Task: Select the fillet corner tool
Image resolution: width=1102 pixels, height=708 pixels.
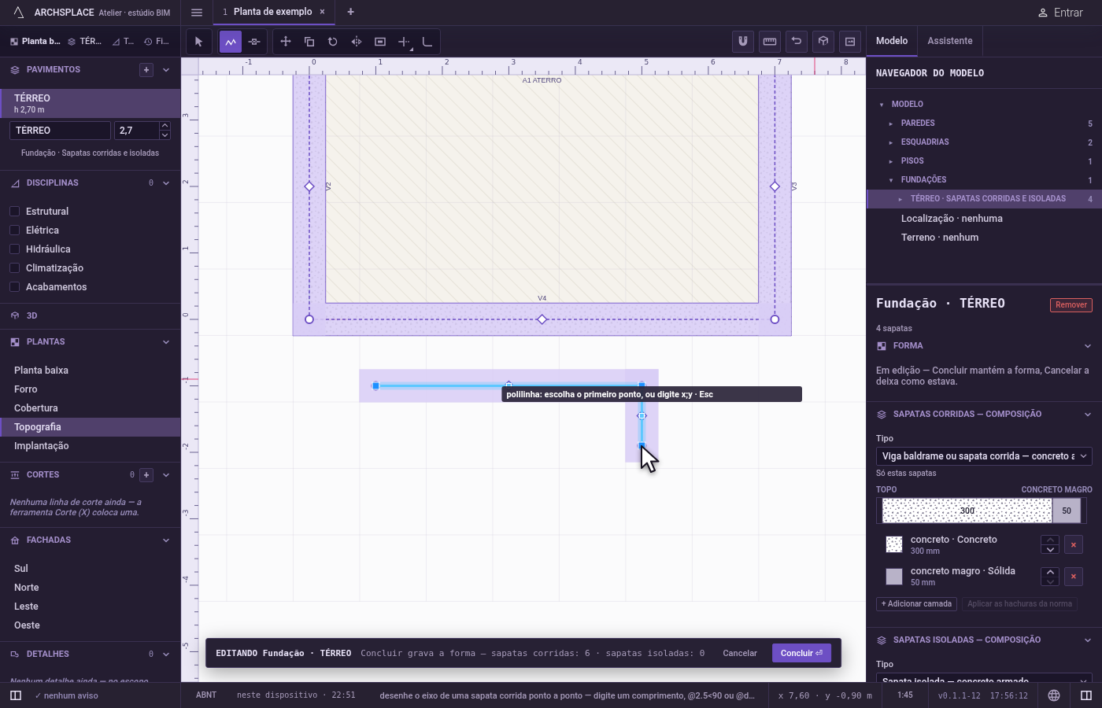Action: pyautogui.click(x=427, y=42)
